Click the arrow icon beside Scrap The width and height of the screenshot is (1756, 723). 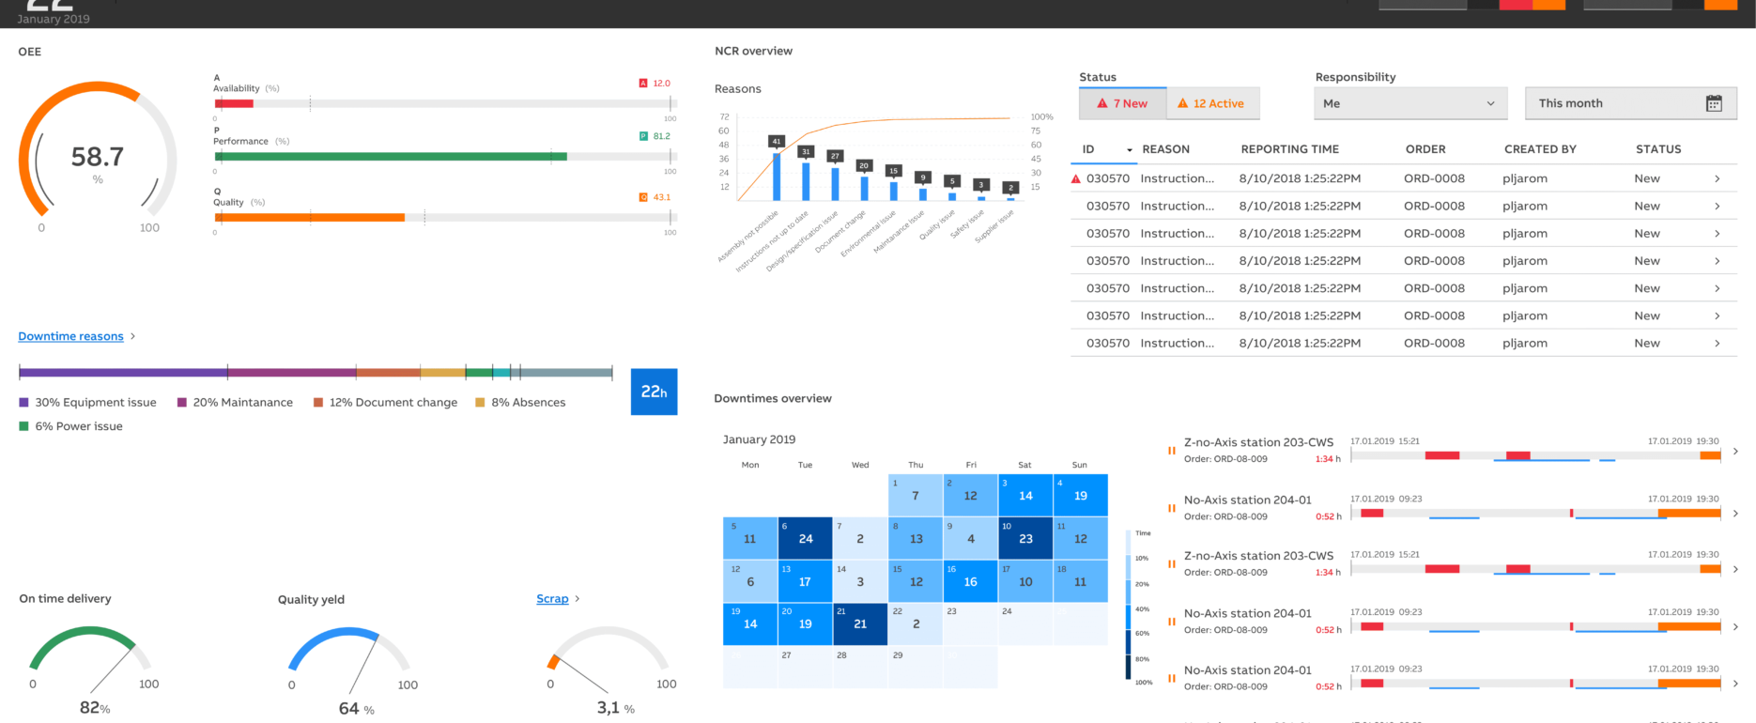pyautogui.click(x=578, y=599)
